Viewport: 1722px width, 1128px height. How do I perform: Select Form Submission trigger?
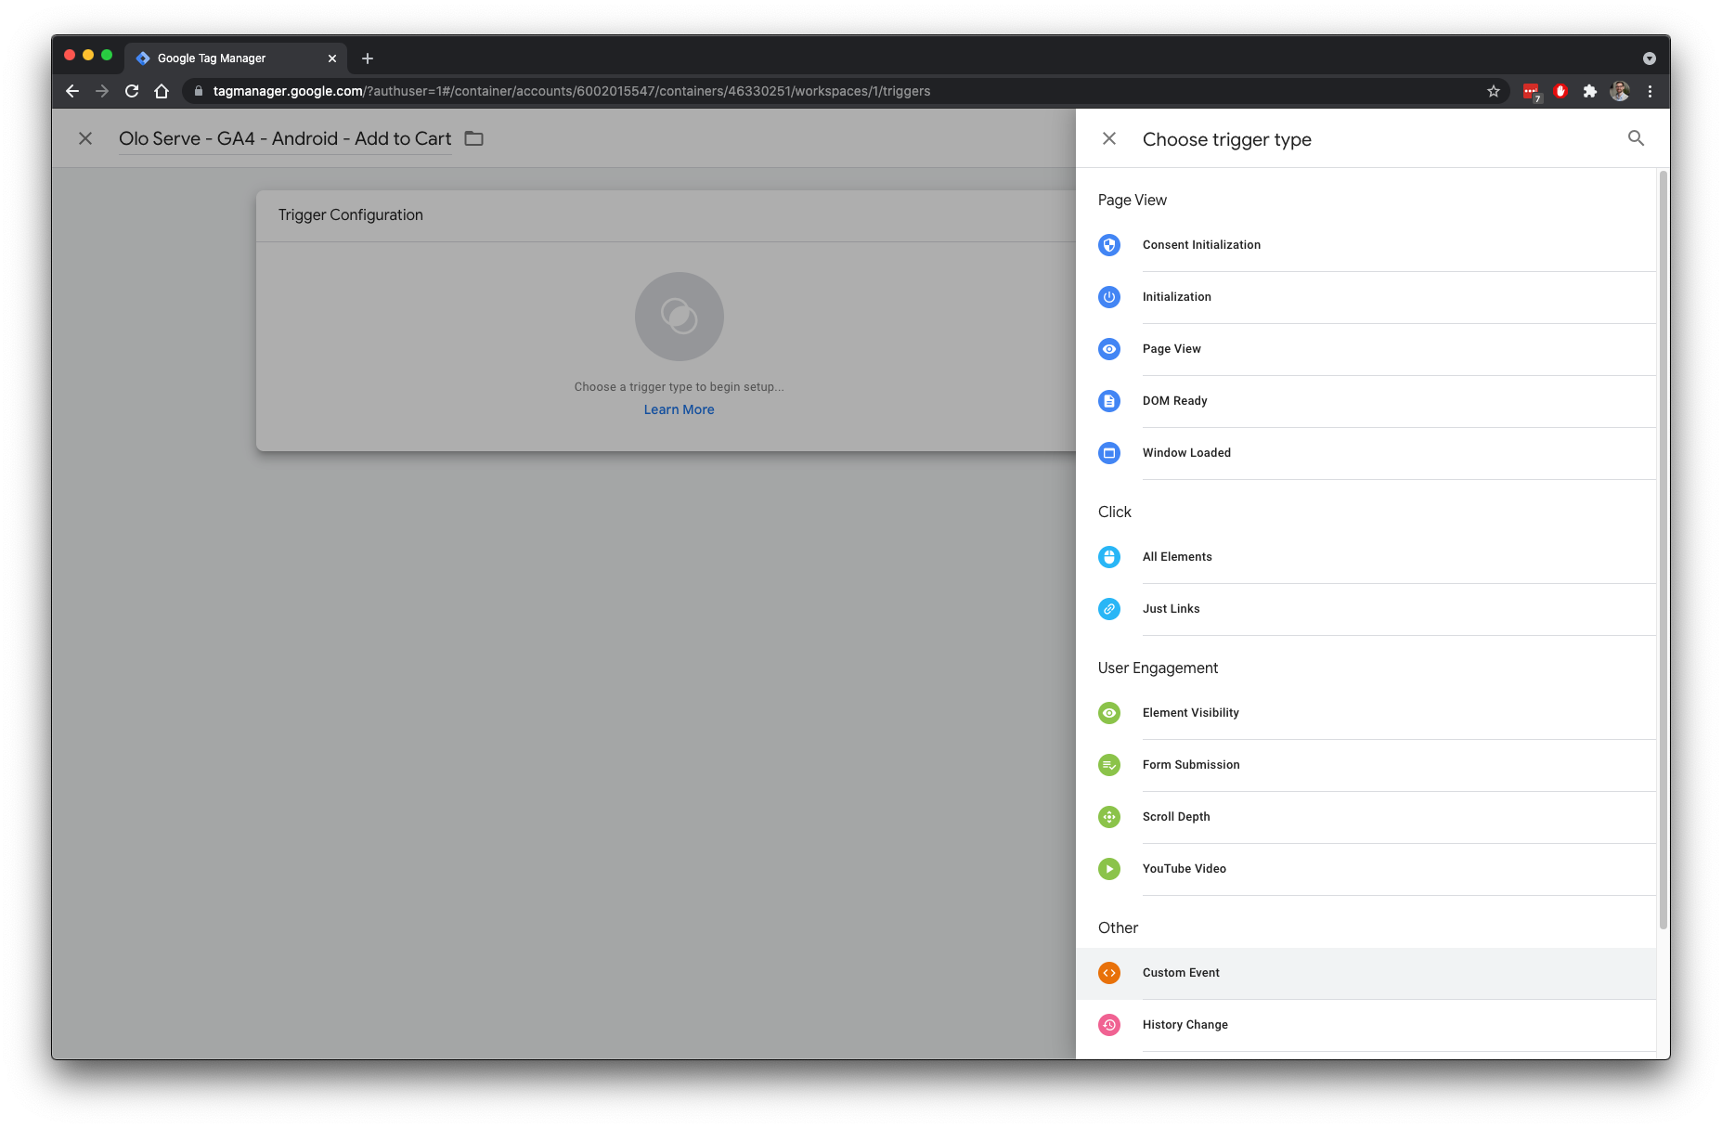pos(1366,765)
